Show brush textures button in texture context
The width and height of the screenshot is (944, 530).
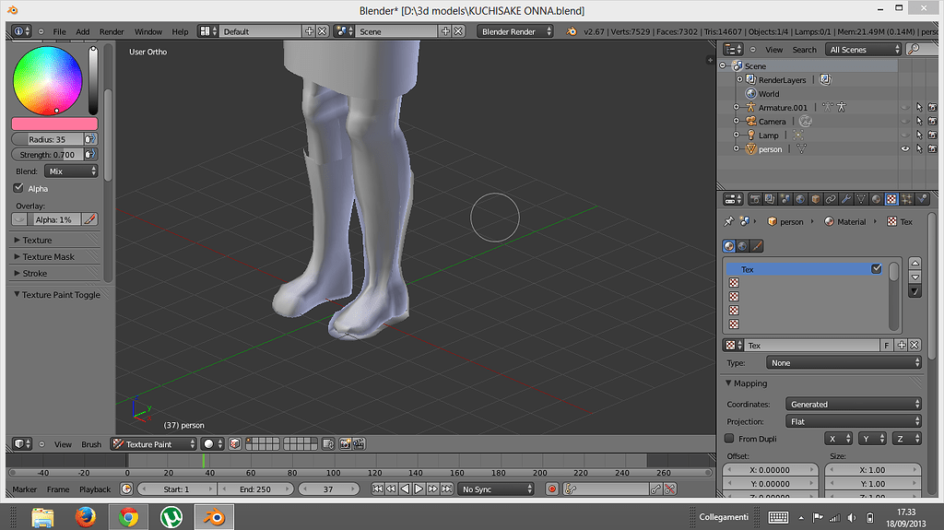[757, 246]
